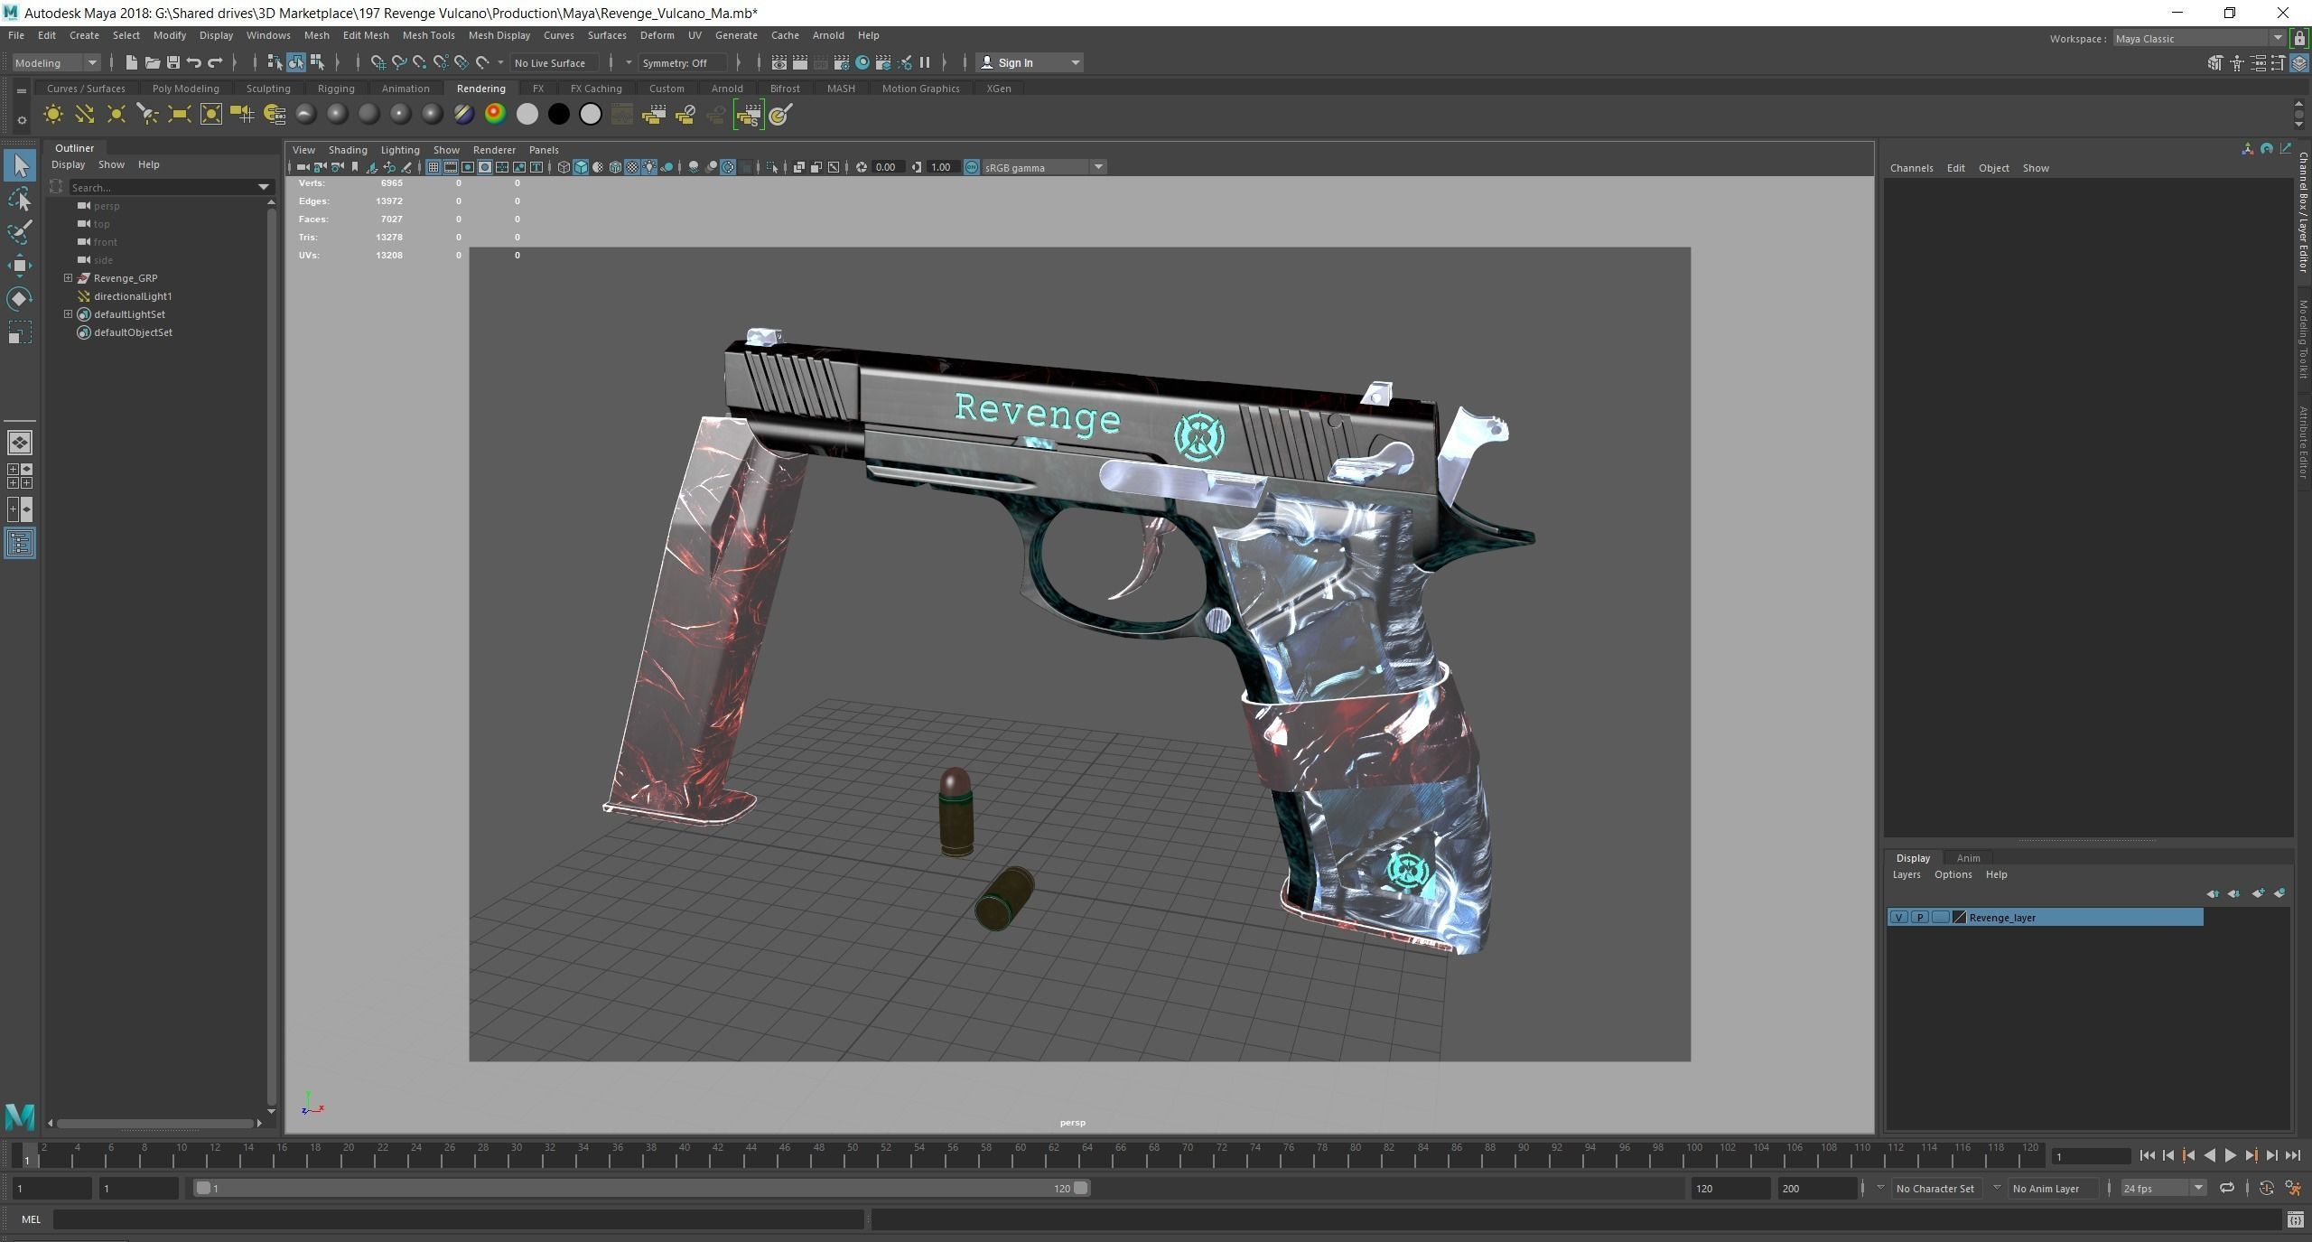The width and height of the screenshot is (2312, 1242).
Task: Redo the last action
Action: 215,62
